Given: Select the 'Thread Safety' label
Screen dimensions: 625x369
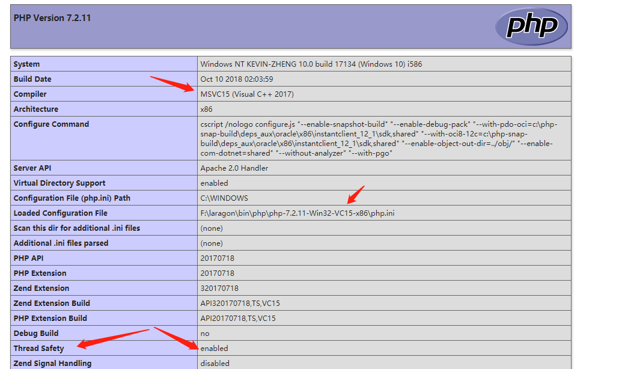Looking at the screenshot, I should tap(38, 349).
